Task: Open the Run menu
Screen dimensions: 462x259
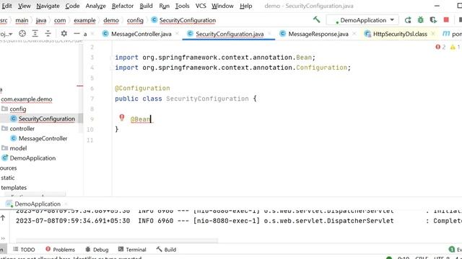Action: [164, 6]
